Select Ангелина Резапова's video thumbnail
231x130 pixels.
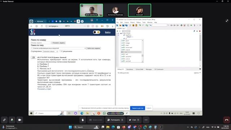pyautogui.click(x=115, y=10)
